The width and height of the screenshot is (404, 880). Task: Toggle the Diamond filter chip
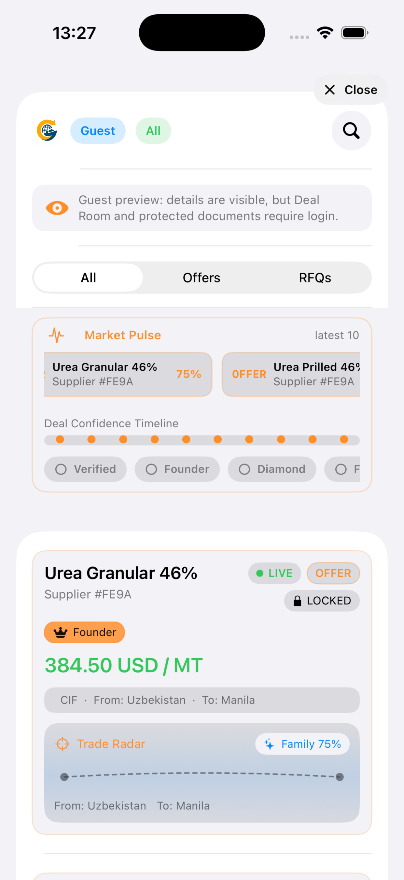(x=272, y=469)
